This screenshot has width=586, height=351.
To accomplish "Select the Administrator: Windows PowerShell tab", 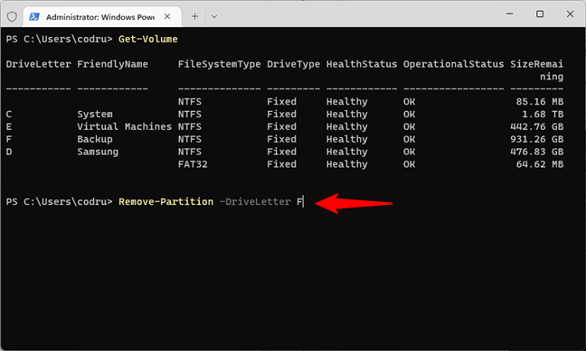I will (102, 17).
